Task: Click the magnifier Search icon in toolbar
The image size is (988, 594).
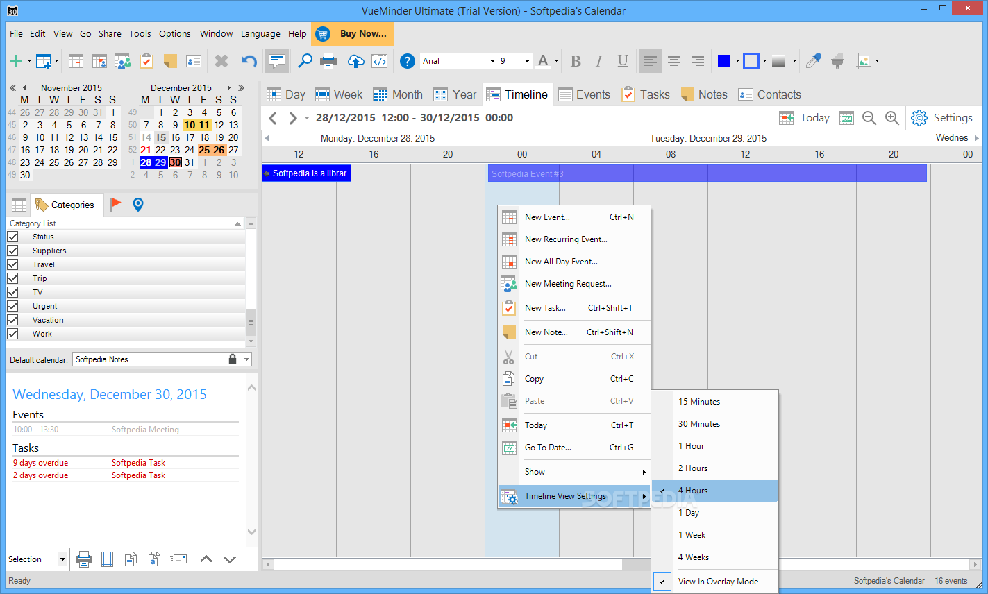Action: [305, 61]
